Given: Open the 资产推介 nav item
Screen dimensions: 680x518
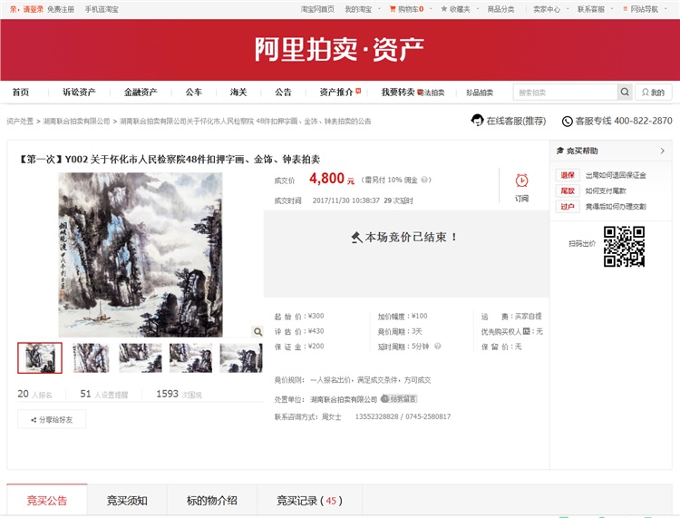Looking at the screenshot, I should click(336, 92).
